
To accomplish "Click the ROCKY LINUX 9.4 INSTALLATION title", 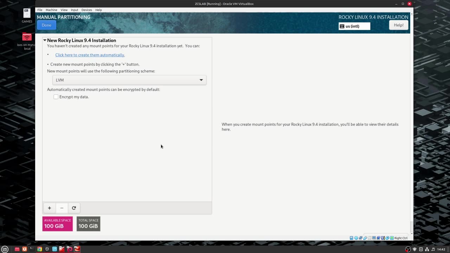I will point(373,17).
